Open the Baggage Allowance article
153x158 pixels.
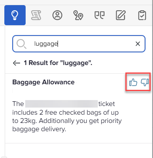[x=43, y=82]
